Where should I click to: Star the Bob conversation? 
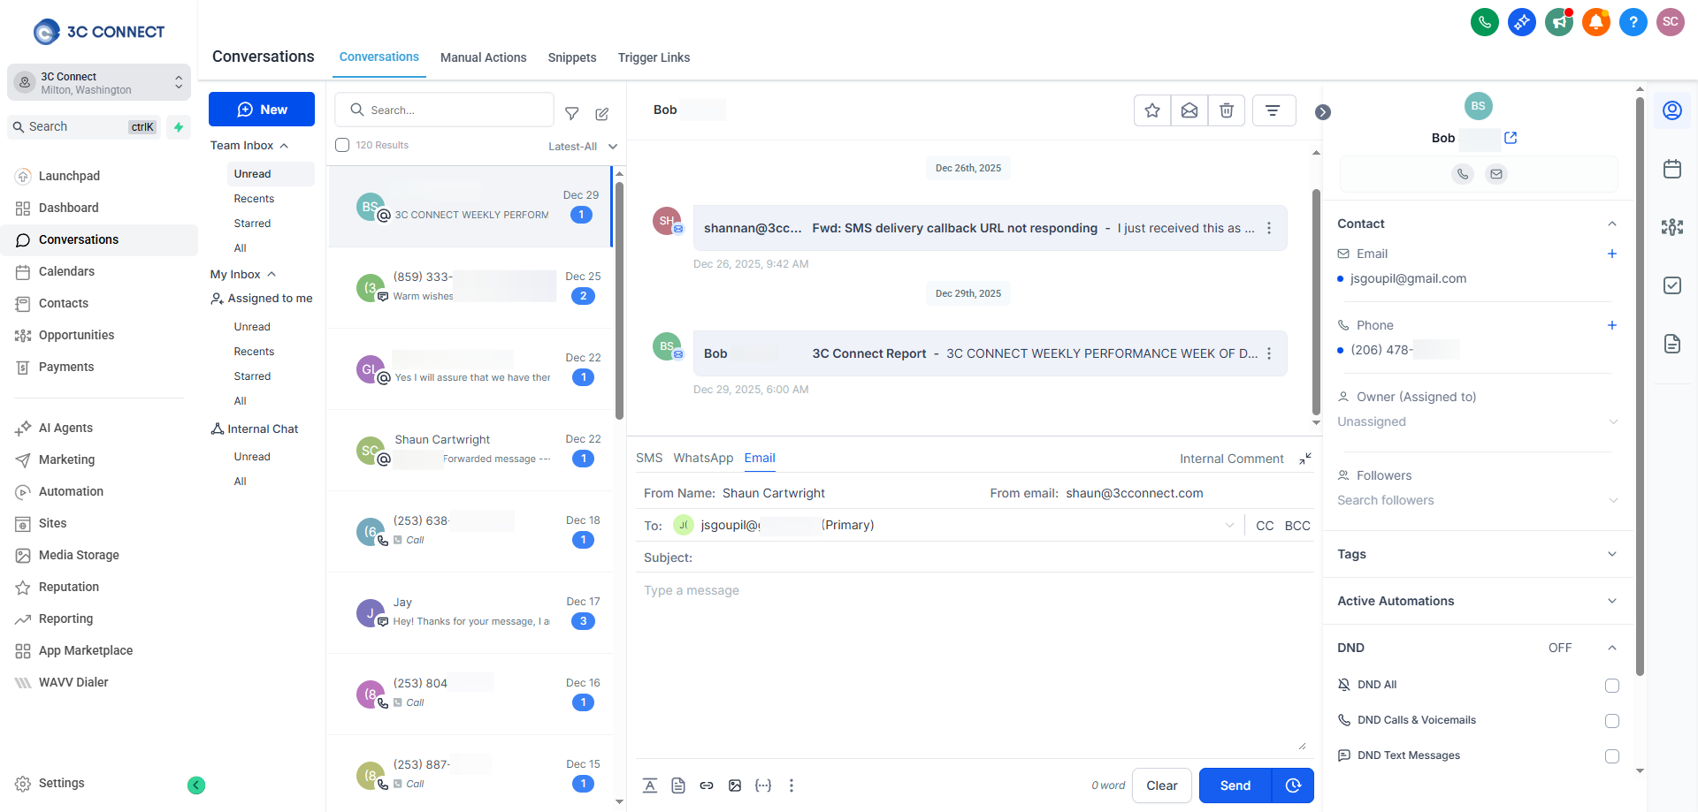pyautogui.click(x=1151, y=110)
